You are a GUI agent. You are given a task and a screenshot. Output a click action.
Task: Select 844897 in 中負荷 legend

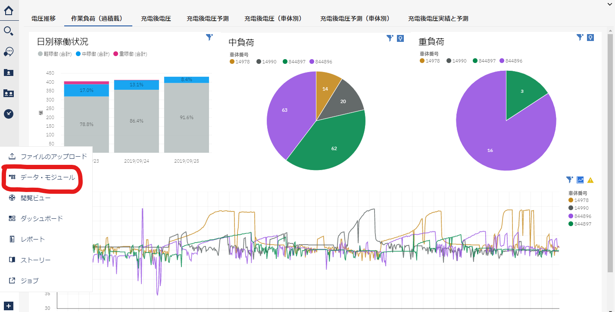(x=294, y=62)
